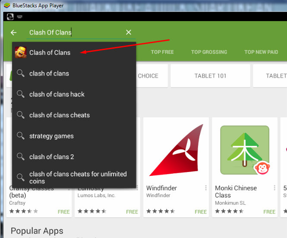Open the Windfinder app title
Image resolution: width=287 pixels, height=238 pixels.
pos(161,188)
